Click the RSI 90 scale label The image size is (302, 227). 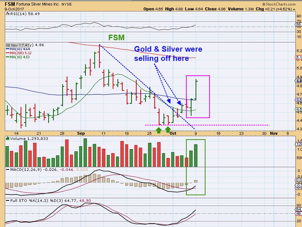[299, 16]
